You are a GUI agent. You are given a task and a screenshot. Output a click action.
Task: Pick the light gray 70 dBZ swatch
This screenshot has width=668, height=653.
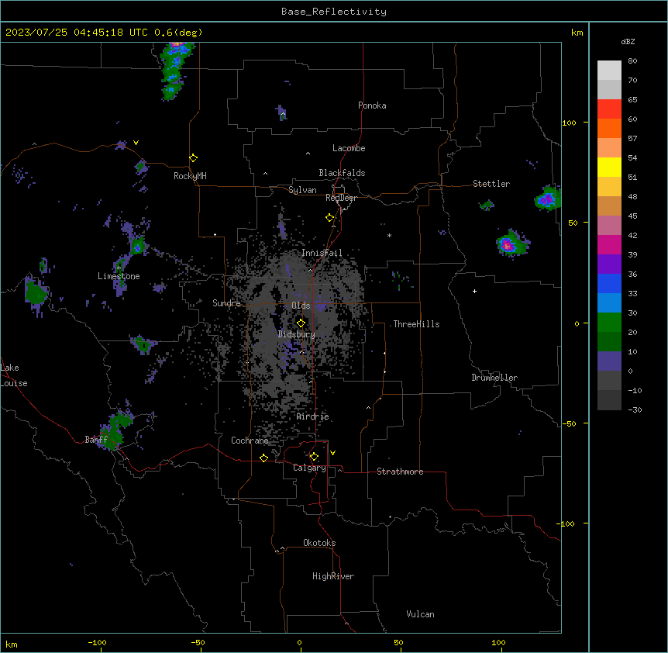(609, 71)
